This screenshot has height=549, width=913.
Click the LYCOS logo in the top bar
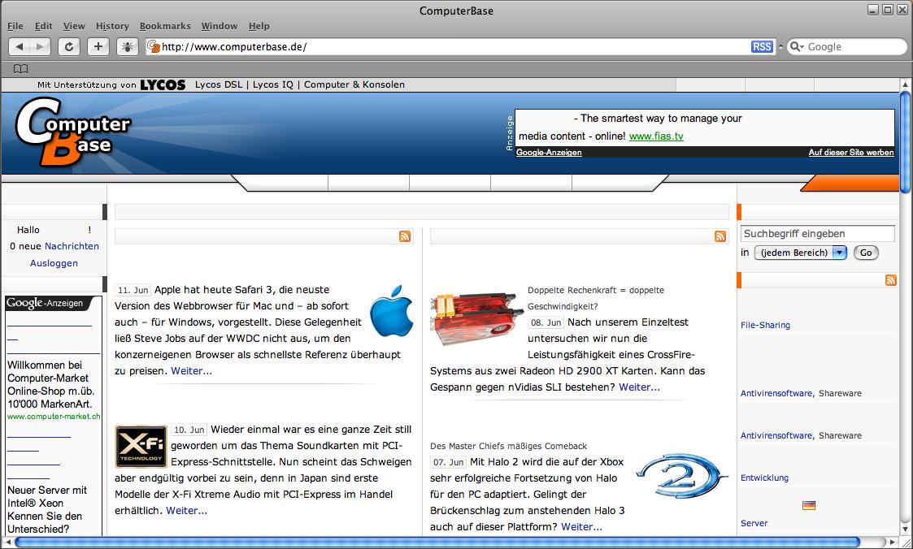163,85
